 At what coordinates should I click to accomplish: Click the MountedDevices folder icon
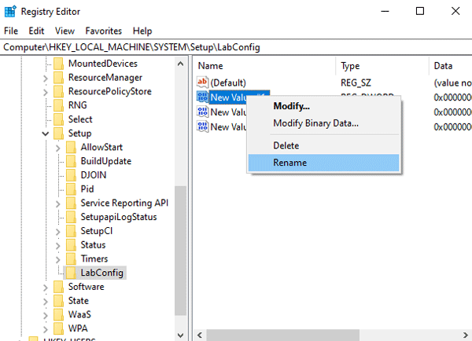(58, 64)
